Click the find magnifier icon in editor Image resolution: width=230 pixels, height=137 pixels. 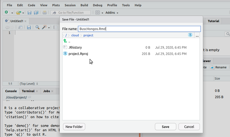coord(37,27)
